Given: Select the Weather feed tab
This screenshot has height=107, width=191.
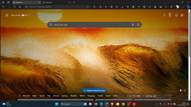Looking at the screenshot, I should pos(74,96).
